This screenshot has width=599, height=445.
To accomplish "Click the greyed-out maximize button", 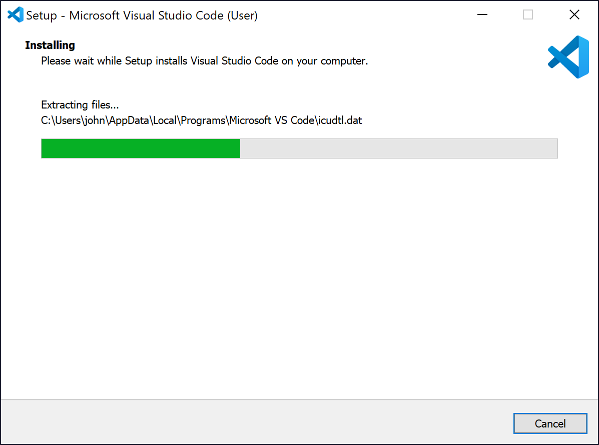I will (x=528, y=15).
